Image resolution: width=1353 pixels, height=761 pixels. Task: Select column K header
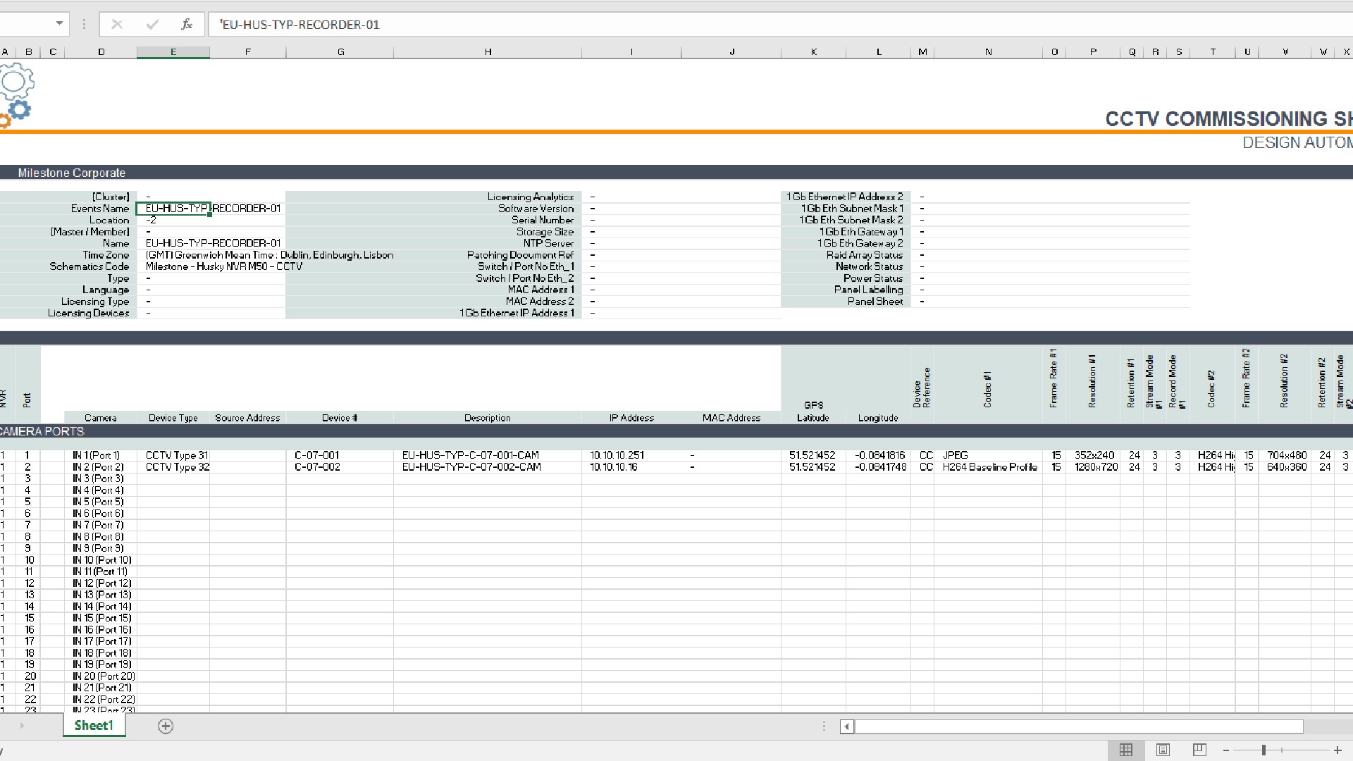814,52
